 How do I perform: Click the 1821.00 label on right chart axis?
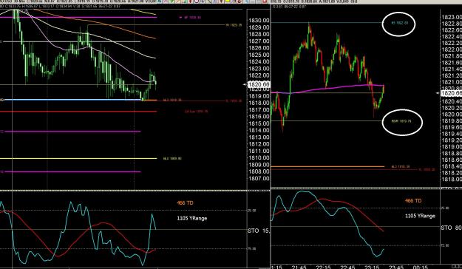(452, 82)
